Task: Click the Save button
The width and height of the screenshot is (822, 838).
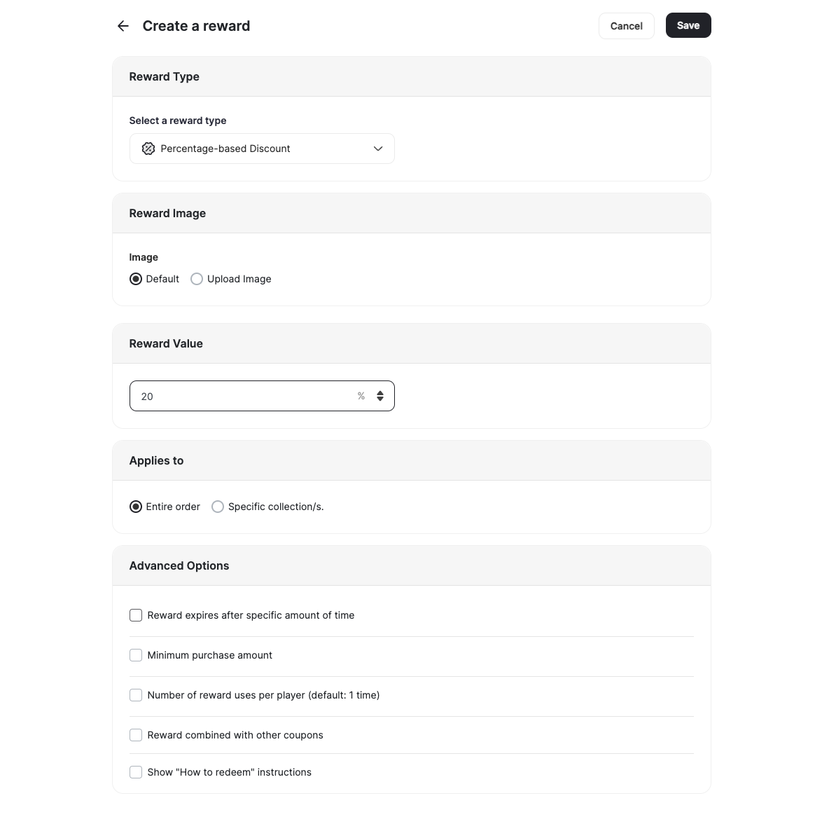Action: tap(688, 25)
